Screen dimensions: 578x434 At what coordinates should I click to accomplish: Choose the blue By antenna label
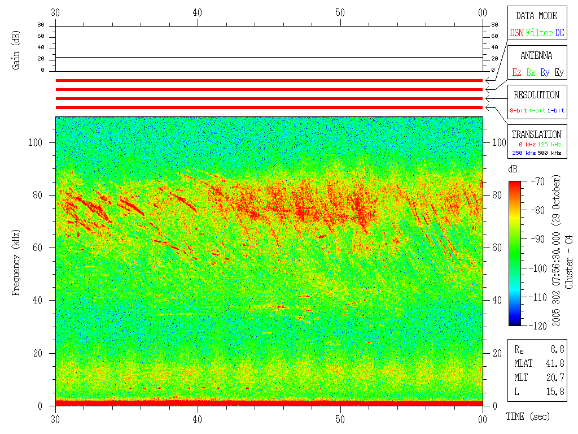(x=545, y=73)
